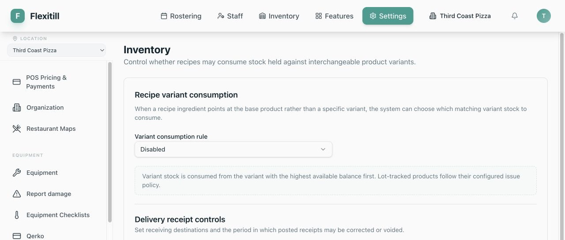Click the gear icon in Settings
Image resolution: width=565 pixels, height=240 pixels.
click(x=373, y=16)
